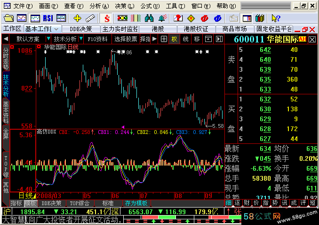
Task: Toggle the 权 ex-rights button
Action: 175,39
